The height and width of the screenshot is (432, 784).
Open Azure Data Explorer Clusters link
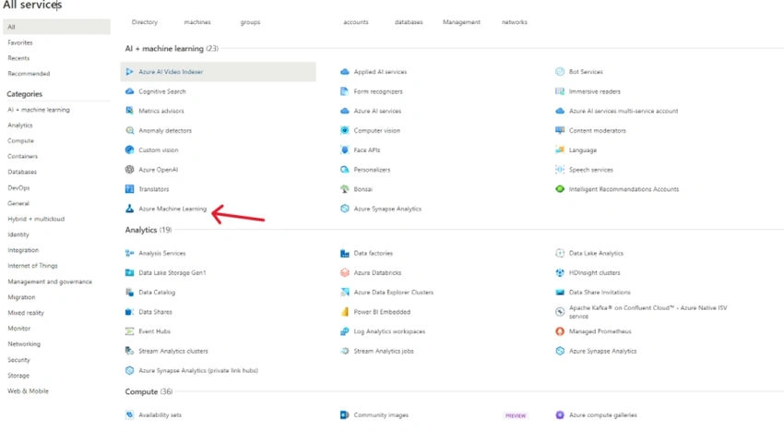[x=394, y=293]
